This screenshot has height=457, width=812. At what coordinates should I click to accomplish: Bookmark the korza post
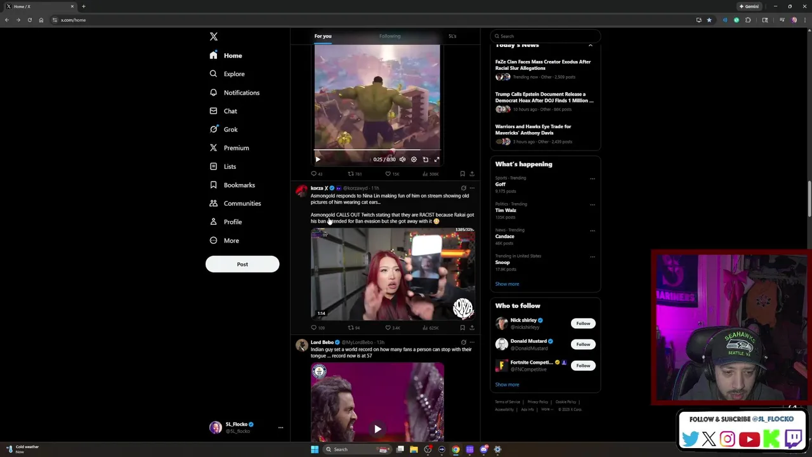[462, 328]
